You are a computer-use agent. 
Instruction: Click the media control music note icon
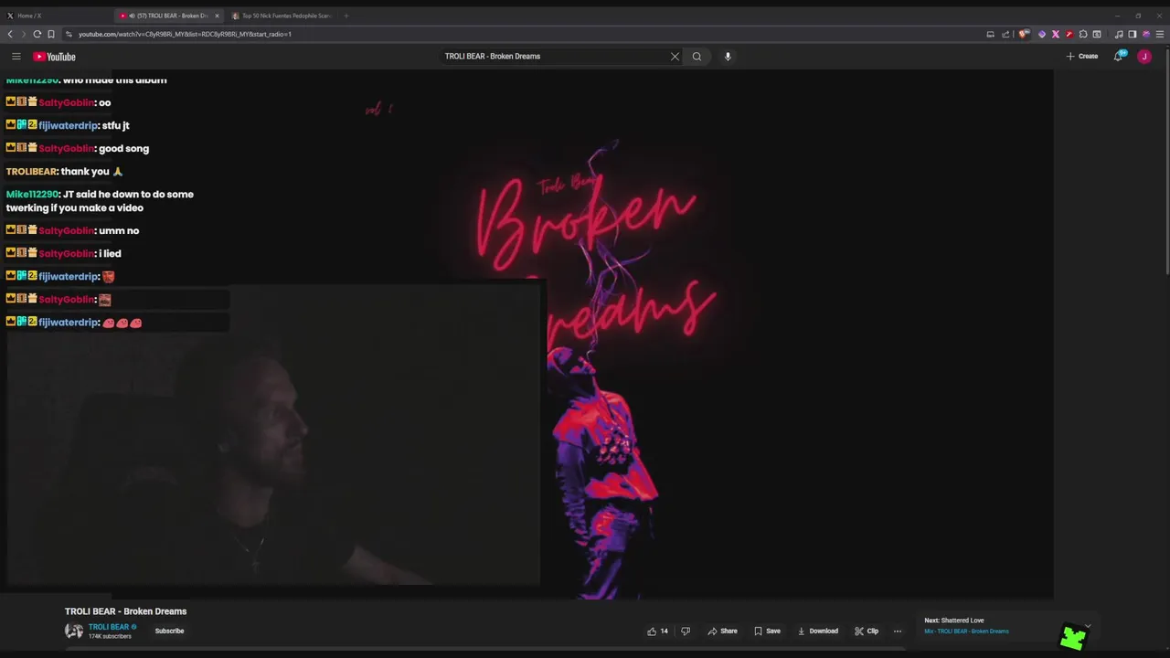click(x=1119, y=34)
